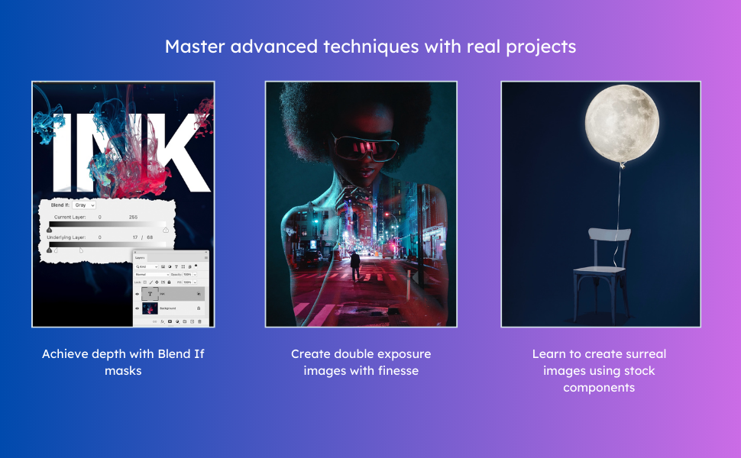Click the Underlying Layer shadow slider handle
This screenshot has width=741, height=458.
coord(49,250)
